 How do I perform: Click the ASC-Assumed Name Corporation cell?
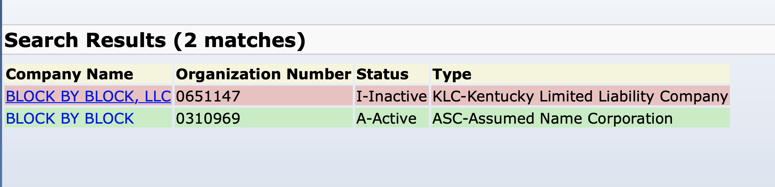click(x=552, y=118)
